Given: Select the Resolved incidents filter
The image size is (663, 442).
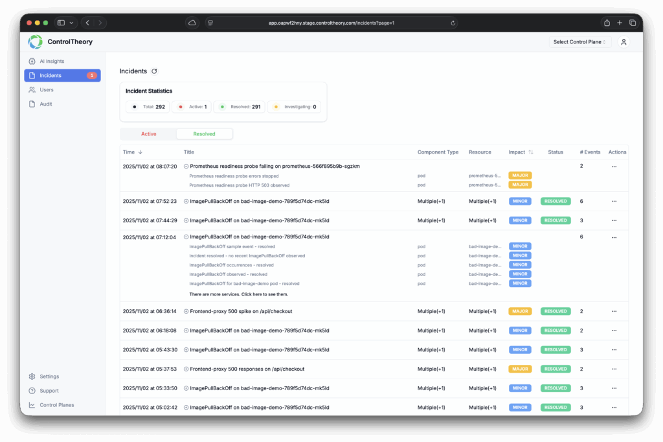Looking at the screenshot, I should [x=204, y=134].
